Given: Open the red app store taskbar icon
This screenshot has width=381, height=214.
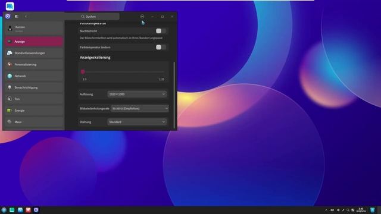Looking at the screenshot, I should 28,210.
